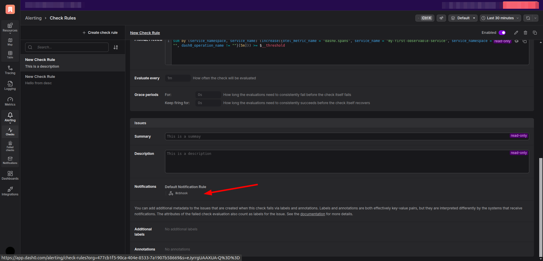Click 'Default Notification Rule' text
The height and width of the screenshot is (261, 543).
[x=185, y=187]
